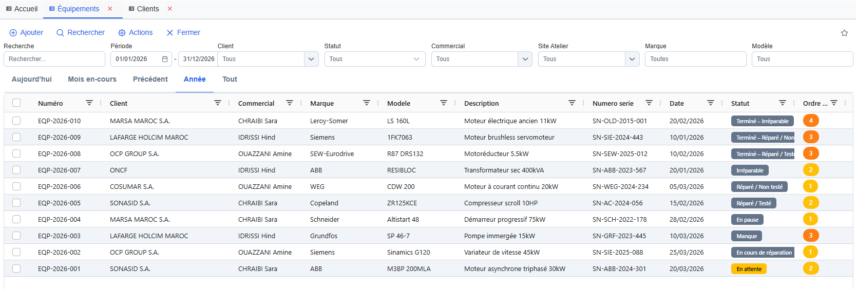Expand the Site Atelier dropdown
The width and height of the screenshot is (856, 289).
(x=632, y=59)
